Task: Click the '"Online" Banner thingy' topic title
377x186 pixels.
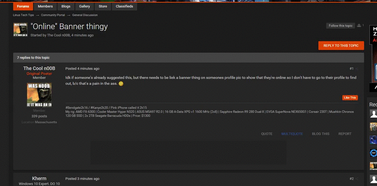Action: coord(69,27)
